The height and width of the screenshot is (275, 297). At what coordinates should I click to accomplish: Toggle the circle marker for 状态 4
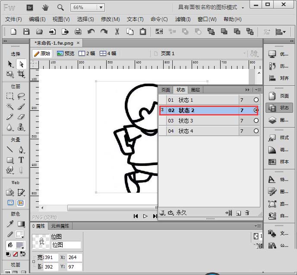point(256,131)
